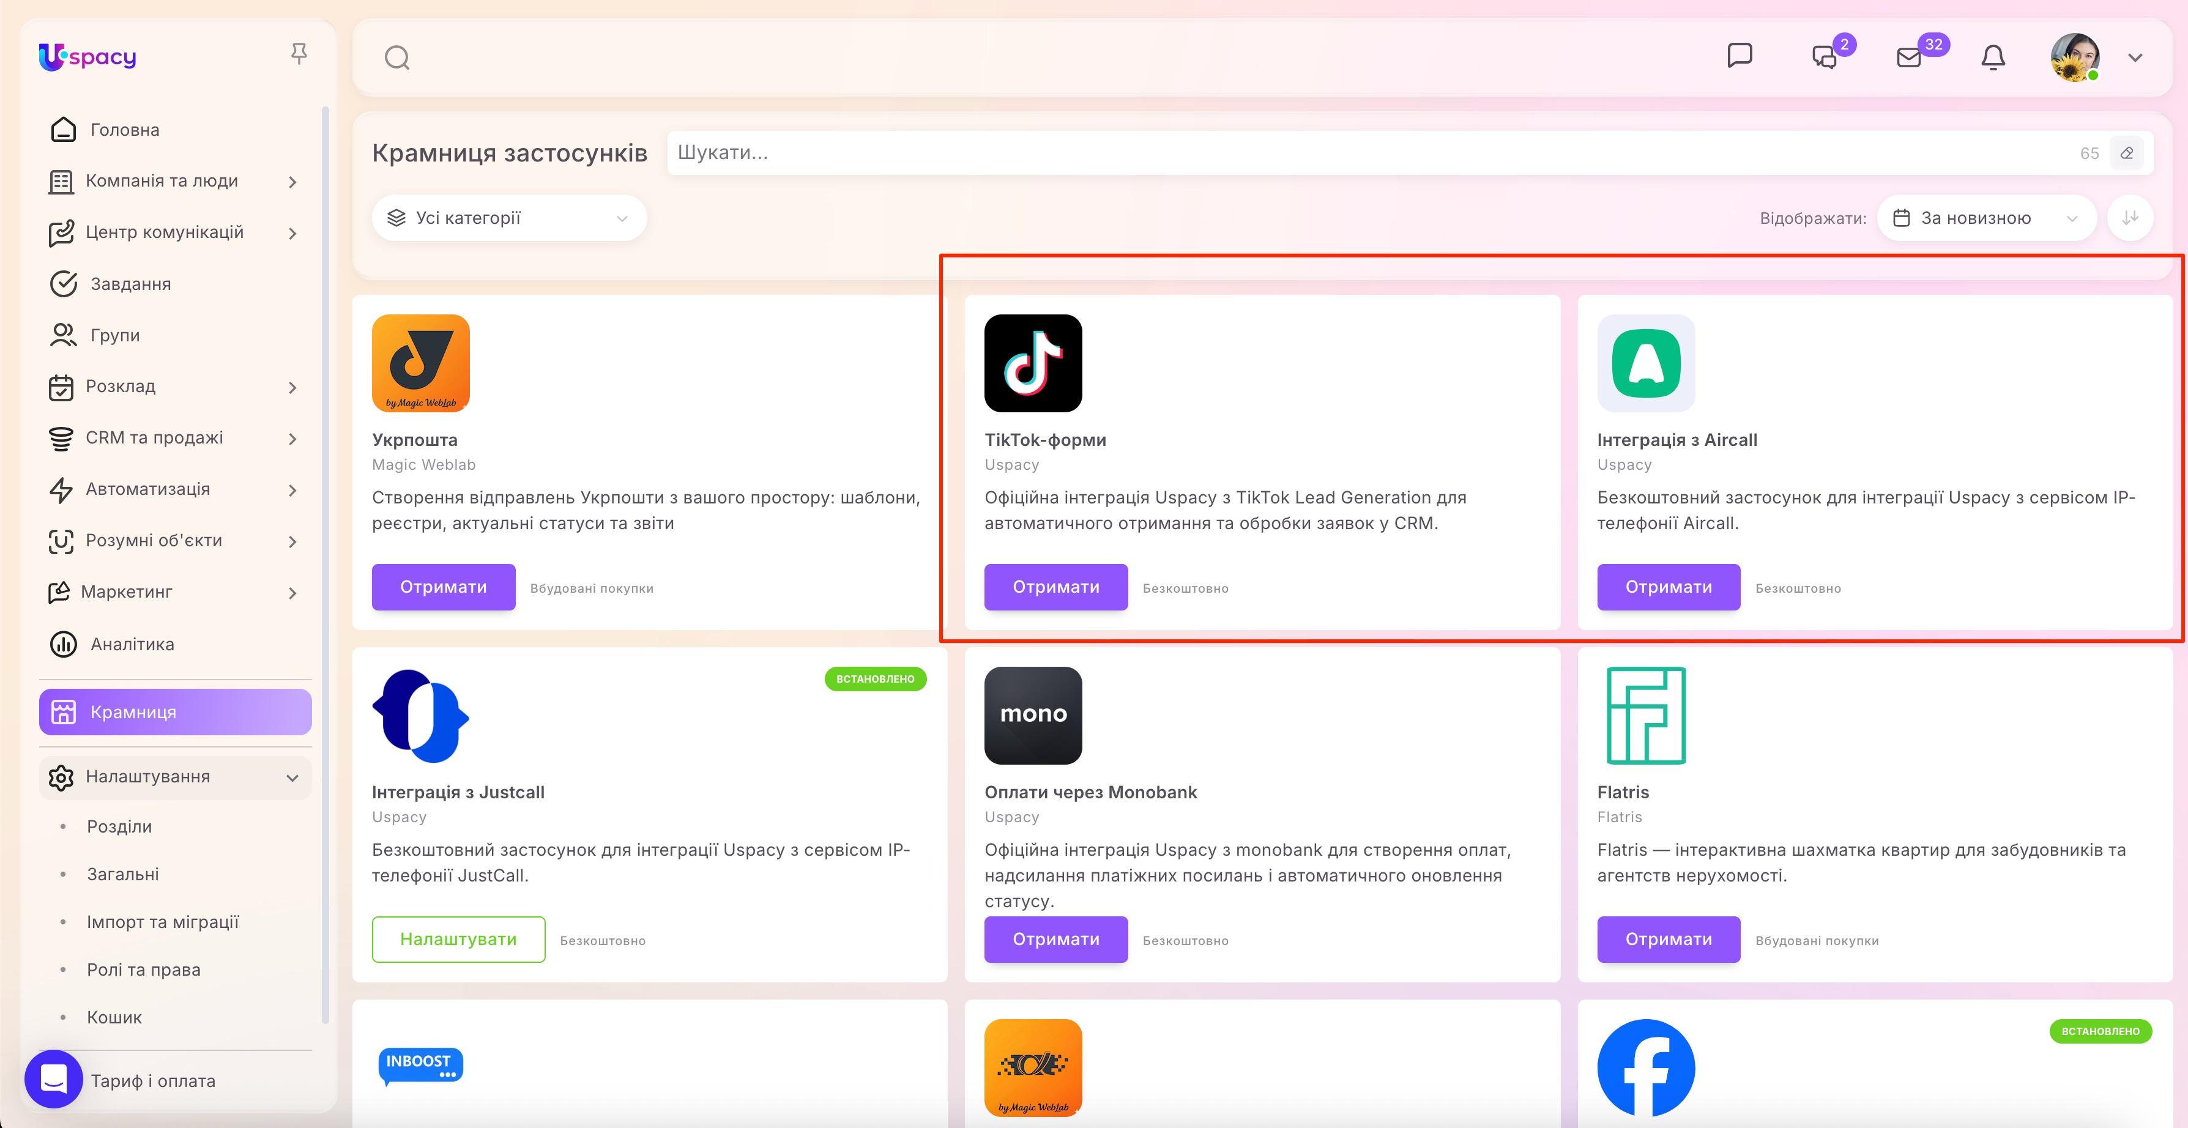This screenshot has height=1128, width=2188.
Task: Expand the profile menu chevron
Action: pos(2135,58)
